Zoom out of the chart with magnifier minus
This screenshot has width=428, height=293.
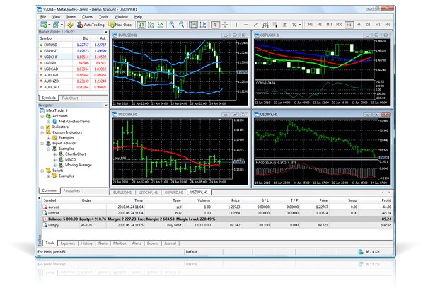click(x=182, y=25)
